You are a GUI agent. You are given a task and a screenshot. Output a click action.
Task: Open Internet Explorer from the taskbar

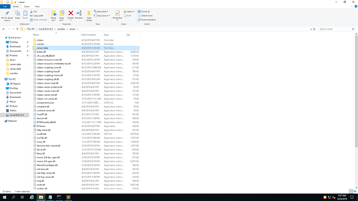(x=32, y=197)
